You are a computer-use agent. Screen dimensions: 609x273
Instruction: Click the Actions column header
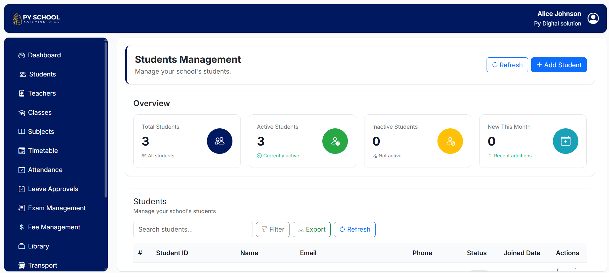tap(568, 253)
